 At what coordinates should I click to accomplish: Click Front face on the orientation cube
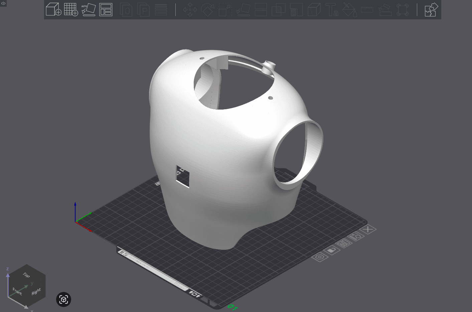[x=17, y=292]
